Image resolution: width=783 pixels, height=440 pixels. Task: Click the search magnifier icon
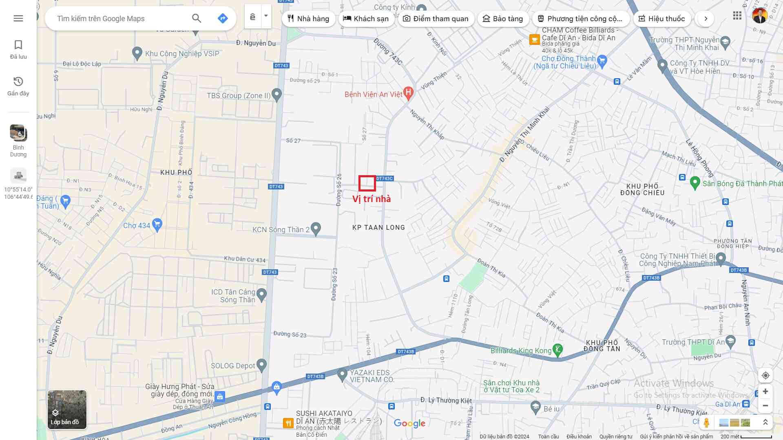(x=197, y=18)
